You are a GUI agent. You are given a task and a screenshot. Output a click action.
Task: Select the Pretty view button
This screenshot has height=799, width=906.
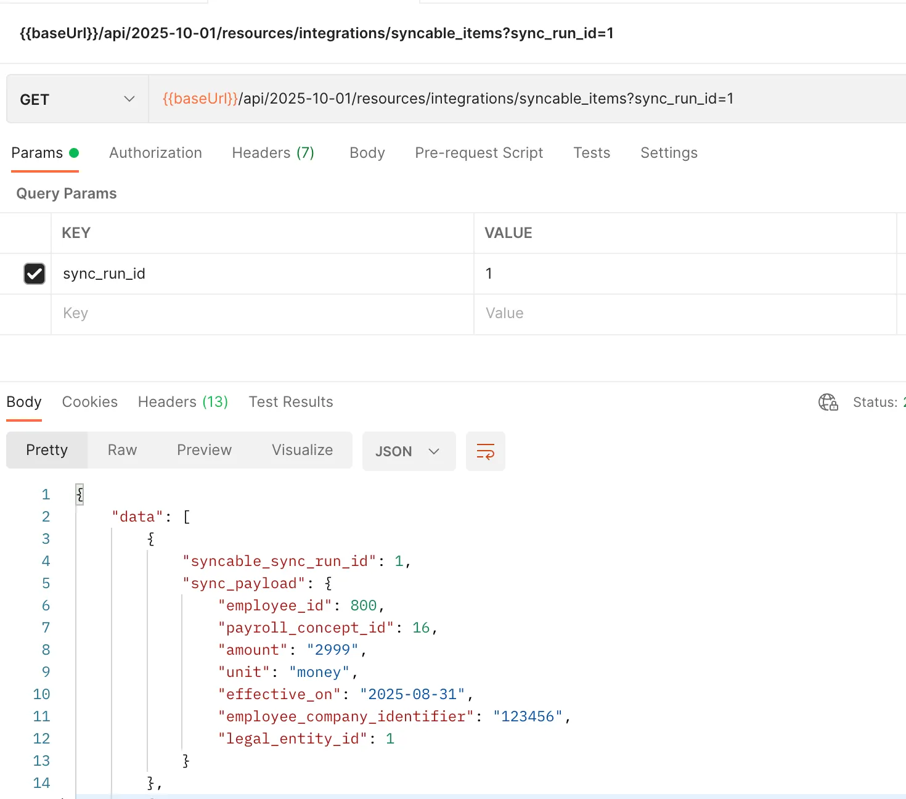pos(47,450)
